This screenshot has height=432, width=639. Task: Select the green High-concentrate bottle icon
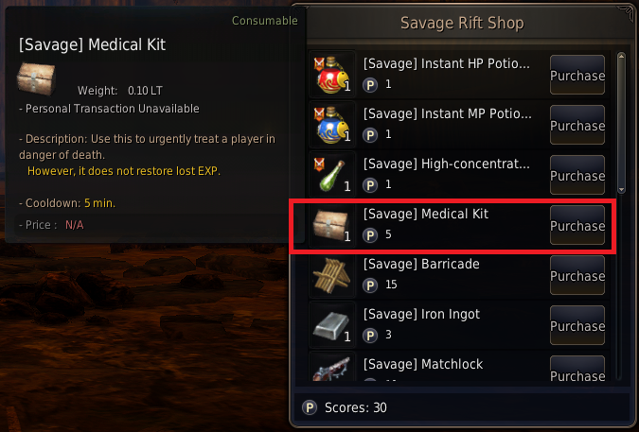pyautogui.click(x=332, y=175)
